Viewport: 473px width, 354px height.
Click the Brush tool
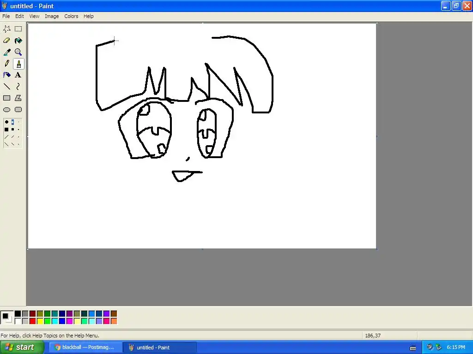pos(18,64)
